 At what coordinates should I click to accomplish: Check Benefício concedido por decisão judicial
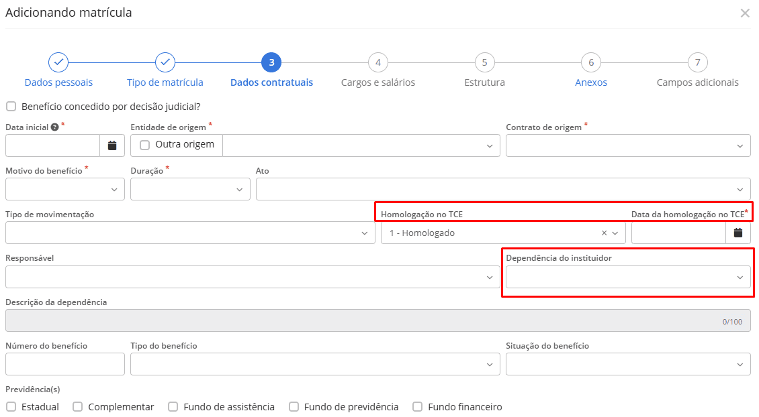click(11, 106)
